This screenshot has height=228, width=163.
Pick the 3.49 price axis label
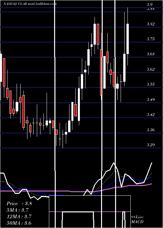(151, 100)
